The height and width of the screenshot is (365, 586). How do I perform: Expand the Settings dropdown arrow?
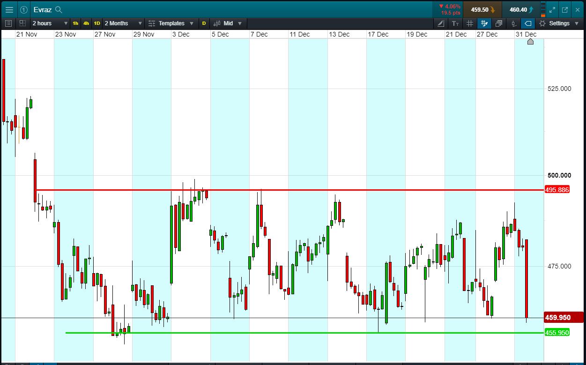pos(577,23)
